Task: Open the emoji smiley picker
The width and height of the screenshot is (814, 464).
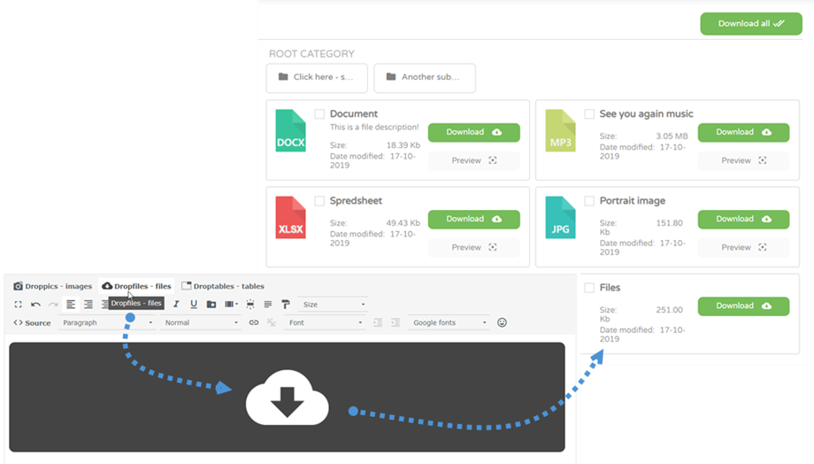Action: [503, 323]
